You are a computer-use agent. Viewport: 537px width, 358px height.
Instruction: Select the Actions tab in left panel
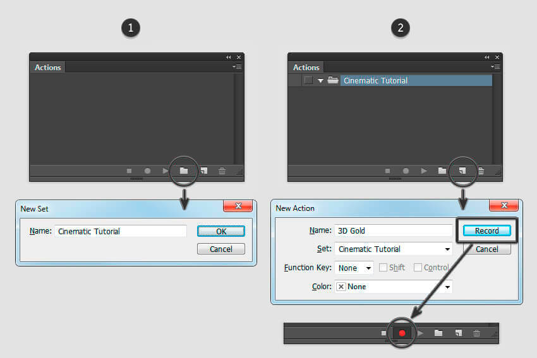pyautogui.click(x=47, y=68)
